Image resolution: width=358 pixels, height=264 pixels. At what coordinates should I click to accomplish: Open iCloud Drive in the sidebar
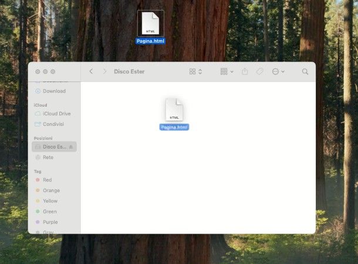coord(56,114)
